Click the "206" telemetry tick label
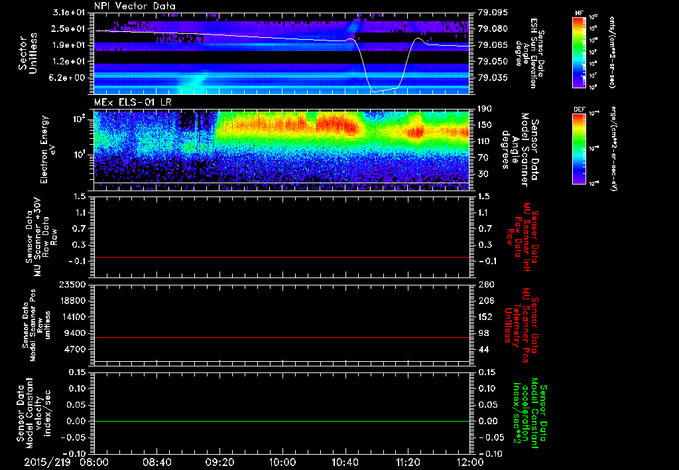The height and width of the screenshot is (470, 679). pos(486,301)
